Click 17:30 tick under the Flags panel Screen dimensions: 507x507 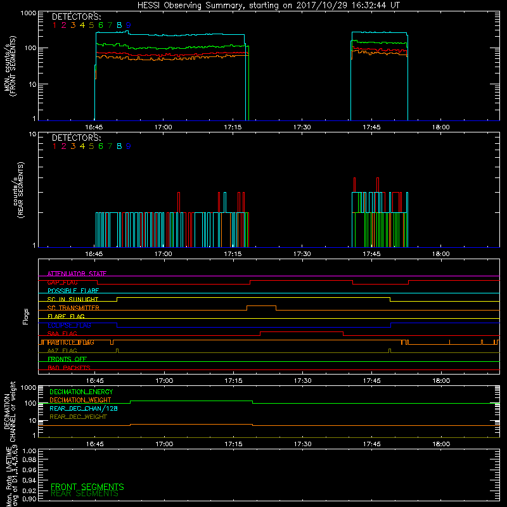[x=303, y=381]
